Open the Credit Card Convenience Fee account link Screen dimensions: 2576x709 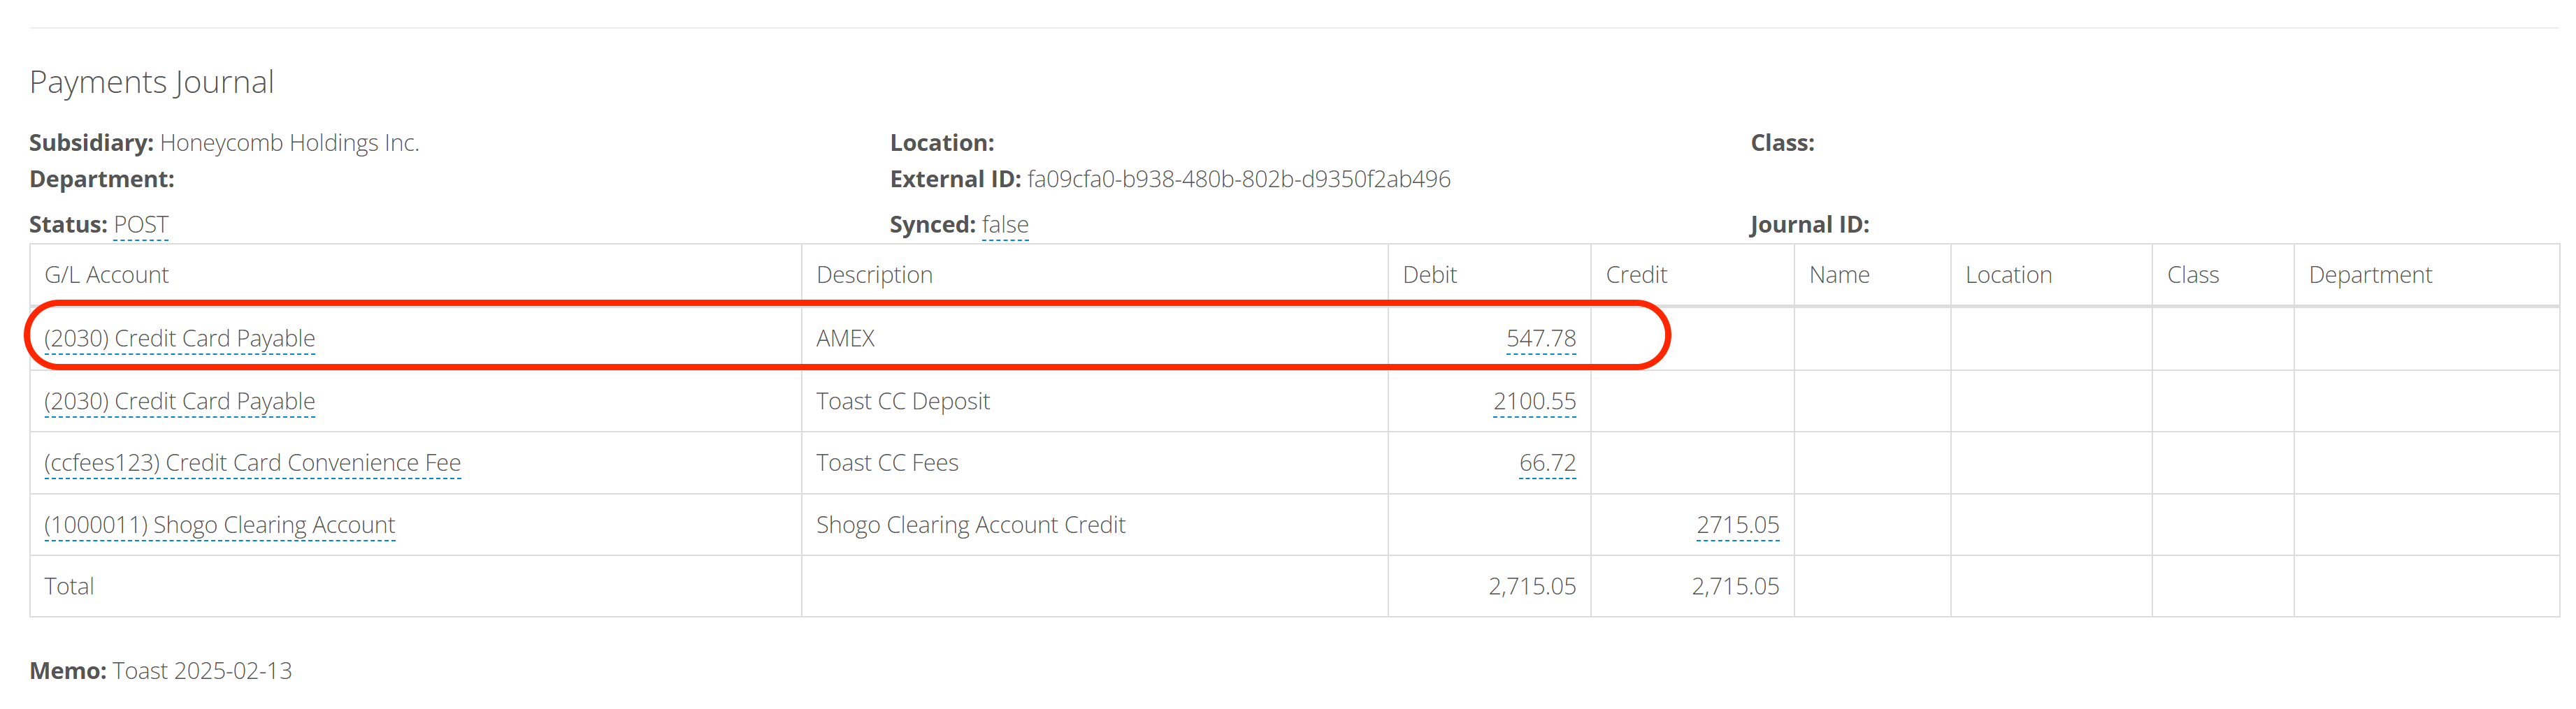(252, 463)
